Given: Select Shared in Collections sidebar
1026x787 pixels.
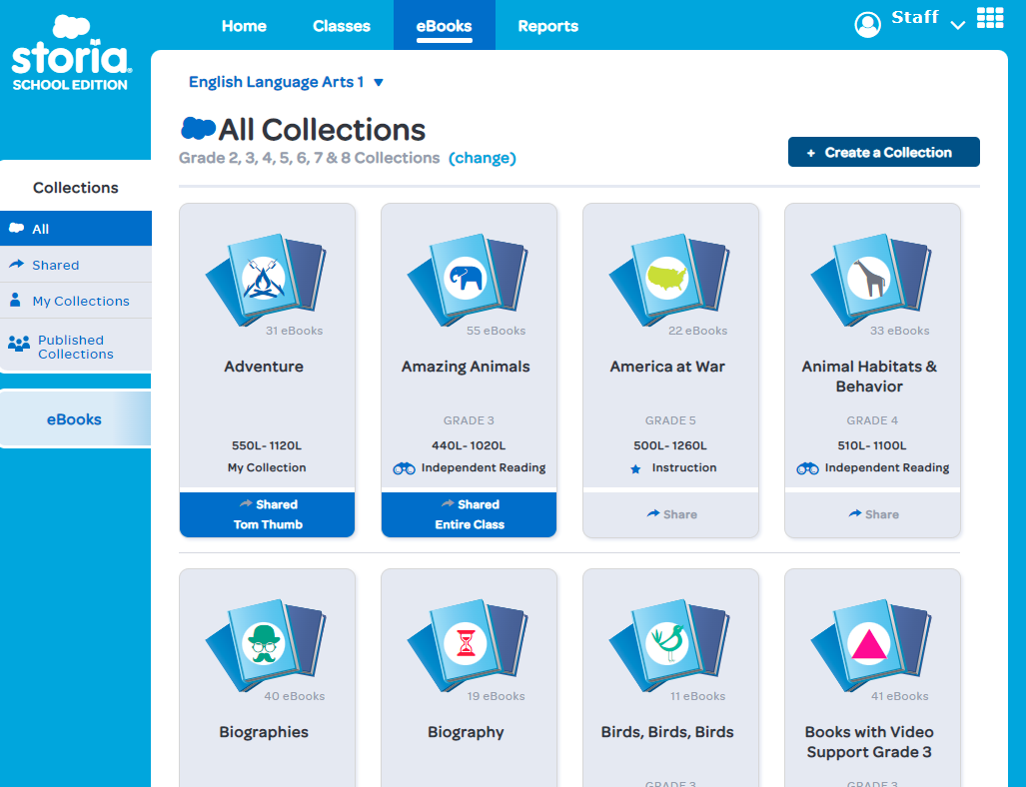Looking at the screenshot, I should point(76,265).
